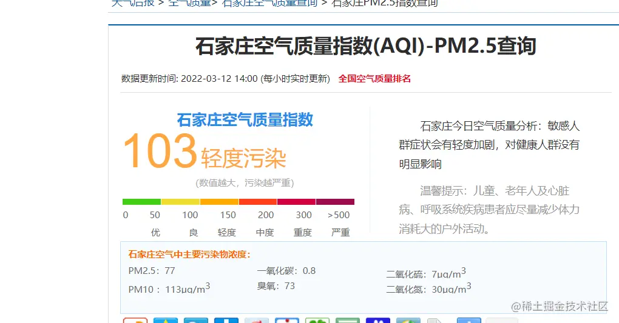Click the yellow segment of the AQI color bar
Screen dimensions: 619x323
click(180, 202)
